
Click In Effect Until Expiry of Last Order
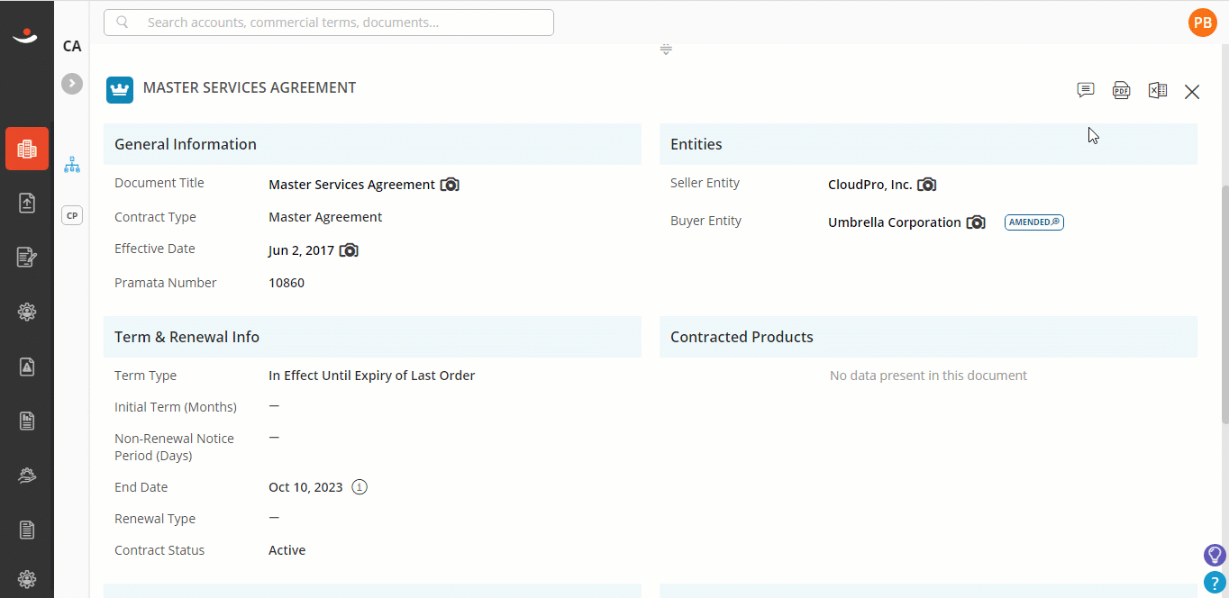(x=371, y=376)
